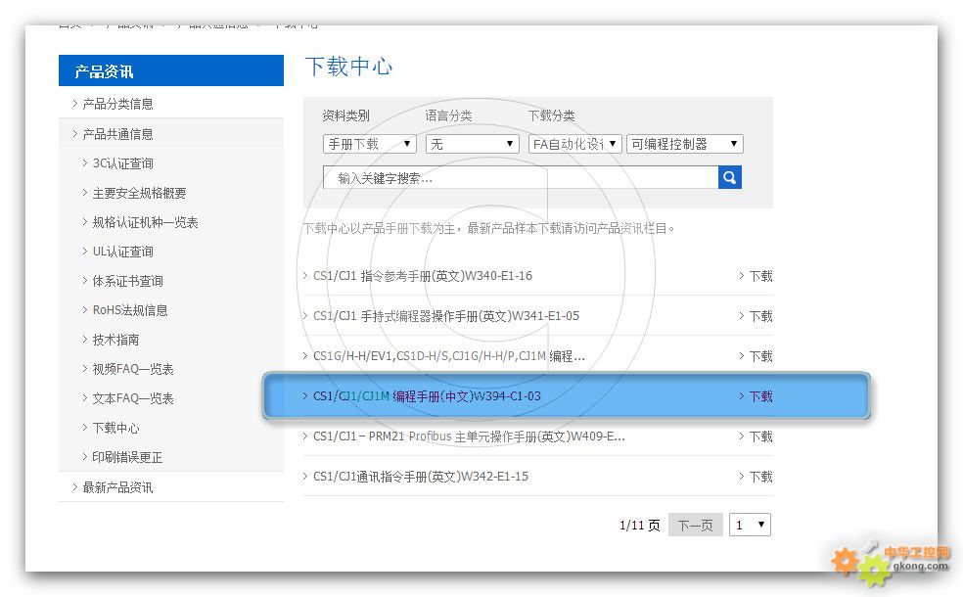This screenshot has height=597, width=963.
Task: Open 规格认证机种一览表 sidebar item
Action: coord(145,222)
